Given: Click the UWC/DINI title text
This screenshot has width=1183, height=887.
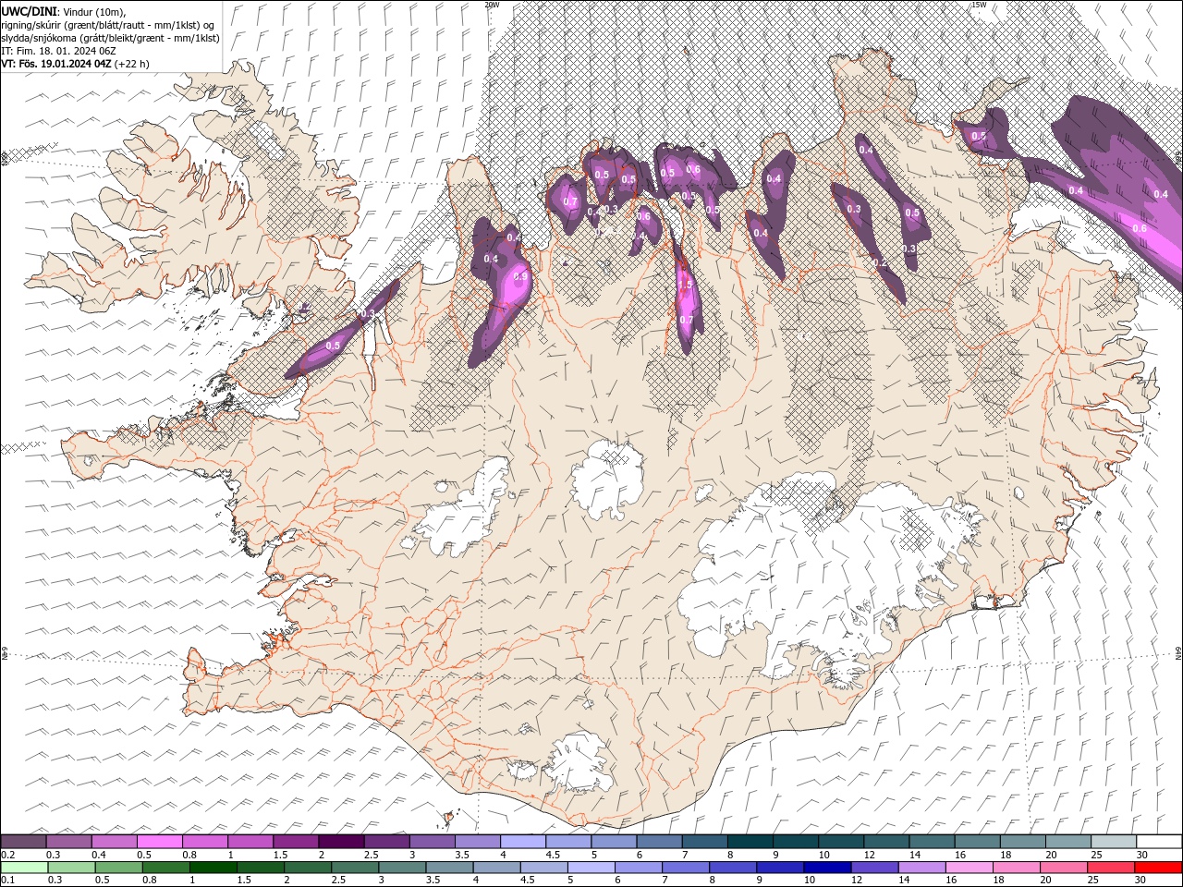Looking at the screenshot, I should [x=30, y=10].
